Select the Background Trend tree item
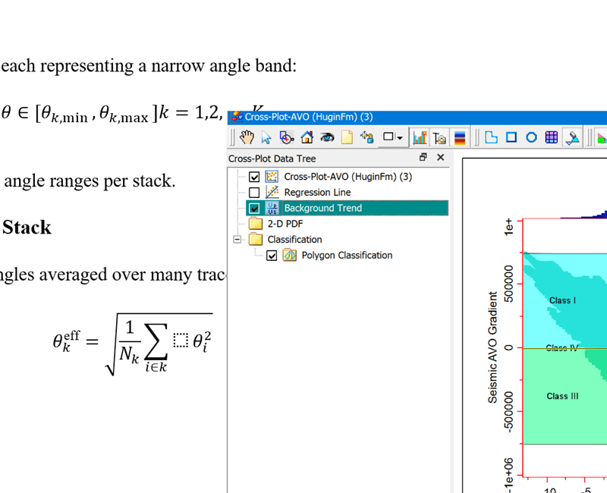The width and height of the screenshot is (607, 493). point(322,208)
